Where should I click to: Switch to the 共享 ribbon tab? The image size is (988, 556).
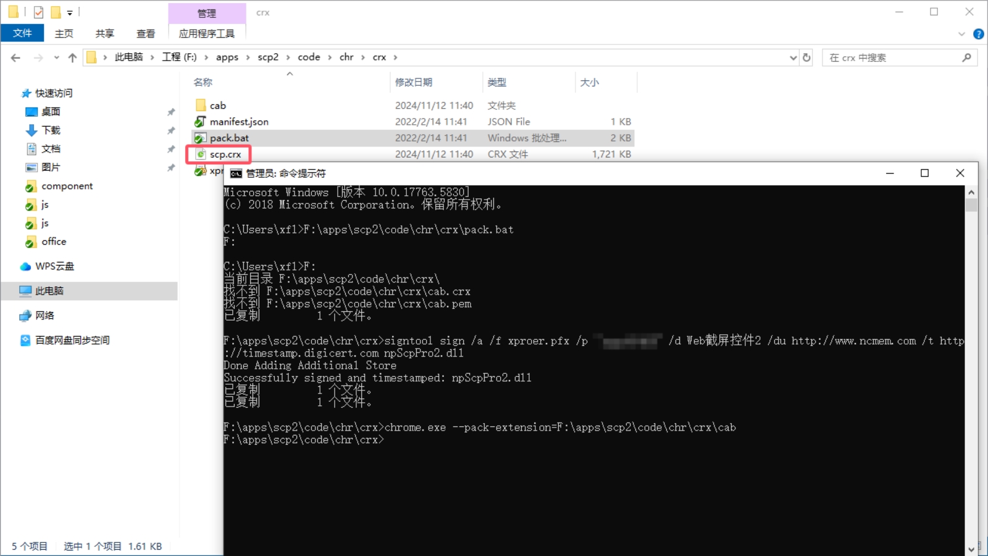[x=104, y=33]
